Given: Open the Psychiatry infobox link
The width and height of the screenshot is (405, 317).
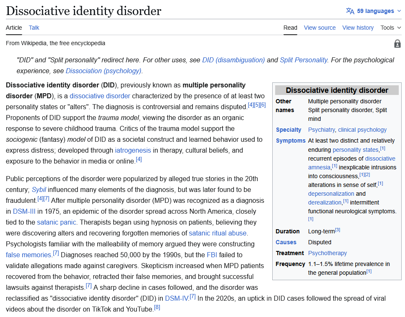Looking at the screenshot, I should (321, 130).
